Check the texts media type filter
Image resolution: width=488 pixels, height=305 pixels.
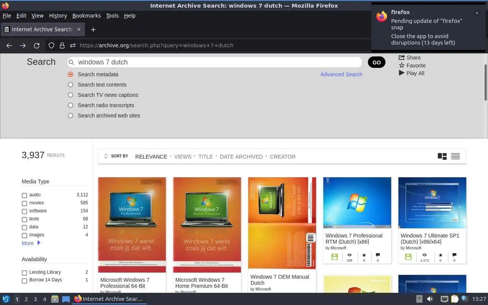[24, 219]
